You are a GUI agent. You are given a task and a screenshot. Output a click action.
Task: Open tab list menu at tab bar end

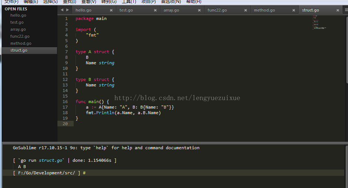pyautogui.click(x=346, y=10)
